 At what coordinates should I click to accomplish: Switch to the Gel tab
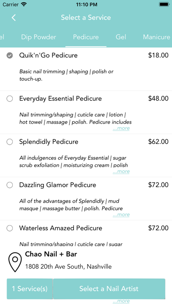click(121, 37)
